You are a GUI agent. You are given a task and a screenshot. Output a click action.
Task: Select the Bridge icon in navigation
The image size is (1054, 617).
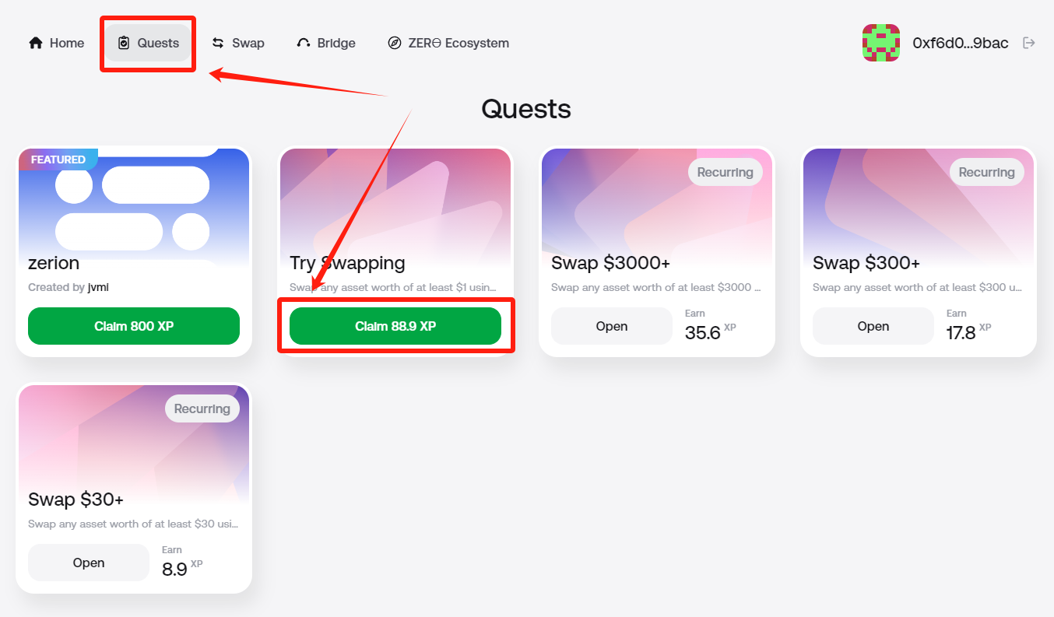point(303,43)
